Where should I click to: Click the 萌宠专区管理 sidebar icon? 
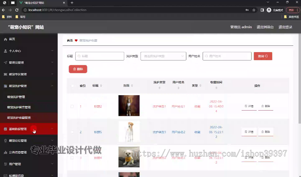click(5, 74)
